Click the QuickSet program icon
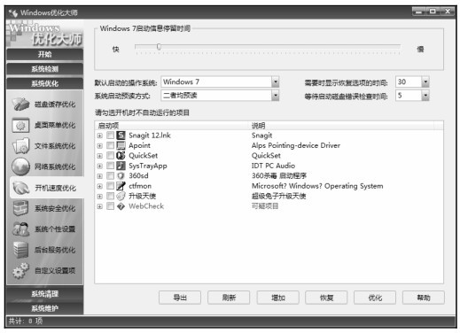This screenshot has width=460, height=333. pos(121,155)
